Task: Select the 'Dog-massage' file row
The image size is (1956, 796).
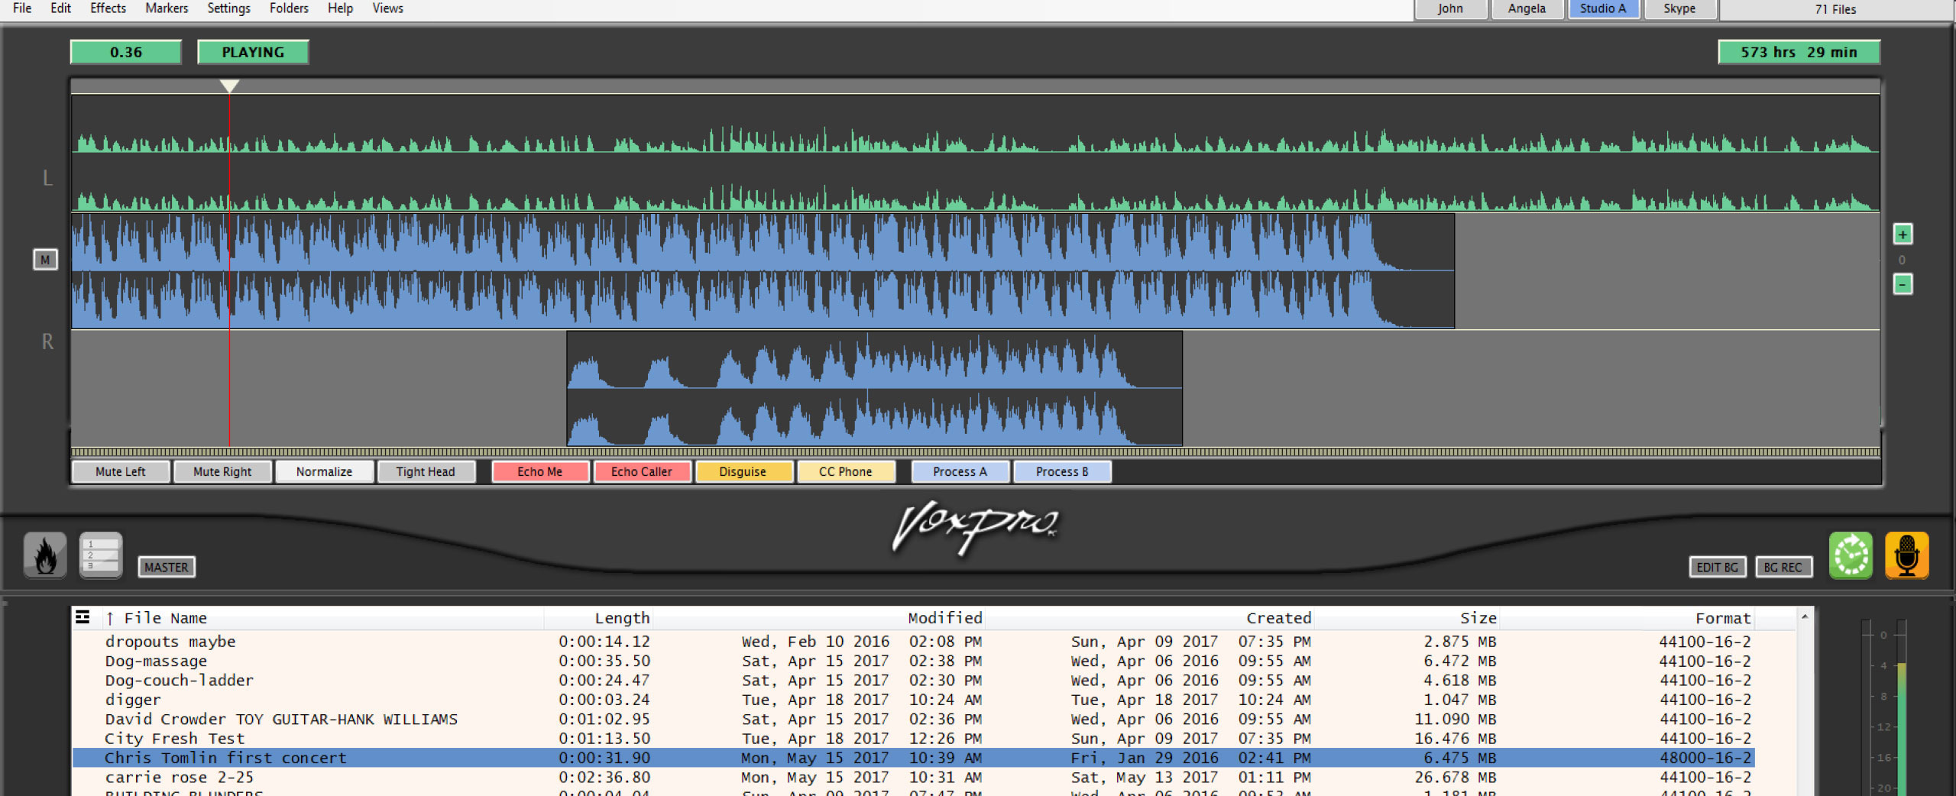Action: [913, 661]
